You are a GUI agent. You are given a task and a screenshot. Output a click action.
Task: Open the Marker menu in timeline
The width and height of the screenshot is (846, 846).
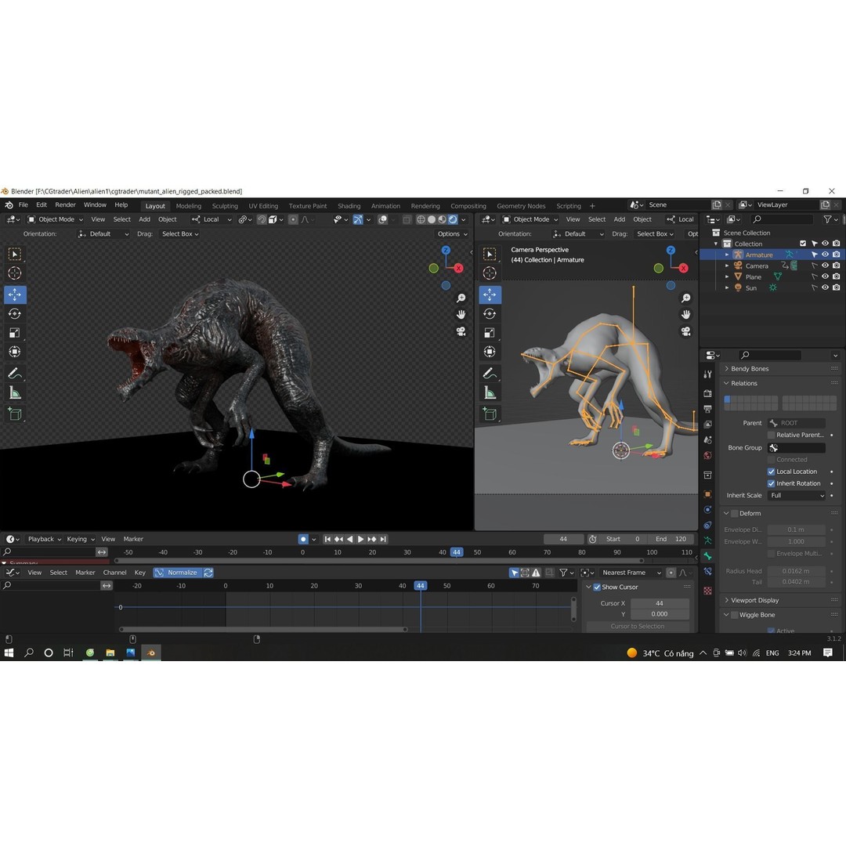[x=132, y=539]
